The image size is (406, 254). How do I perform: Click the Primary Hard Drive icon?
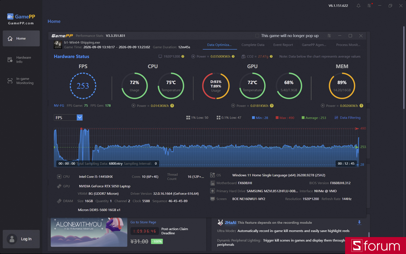[212, 191]
